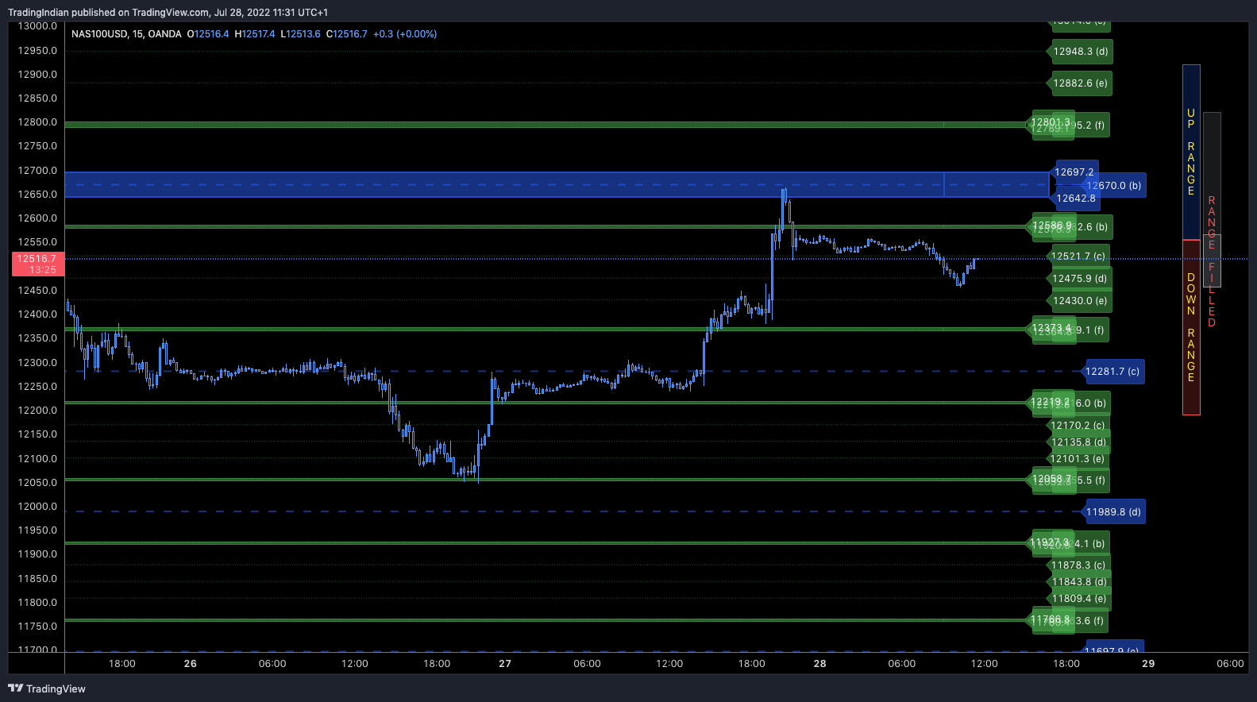Select the 12101.3 (e) level label
1257x702 pixels.
[x=1078, y=459]
